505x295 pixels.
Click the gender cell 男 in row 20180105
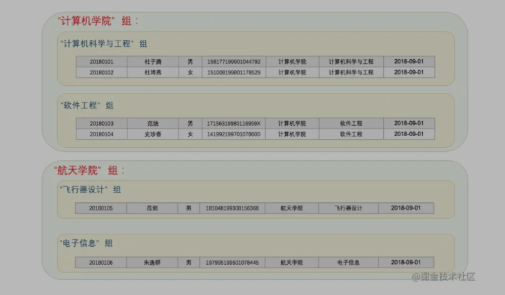189,208
